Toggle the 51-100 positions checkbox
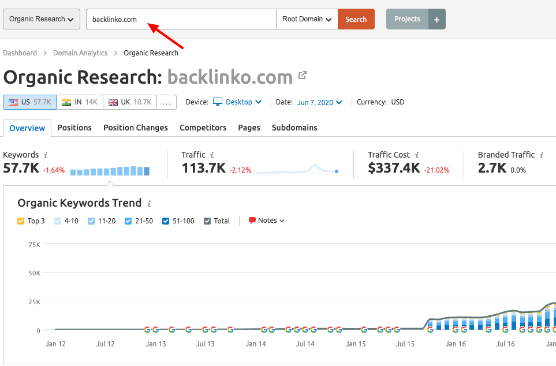The image size is (556, 366). click(166, 221)
